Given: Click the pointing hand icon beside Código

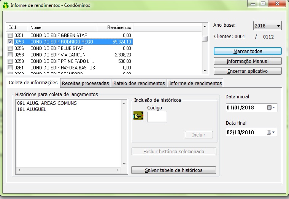Looking at the screenshot, I should 138,116.
